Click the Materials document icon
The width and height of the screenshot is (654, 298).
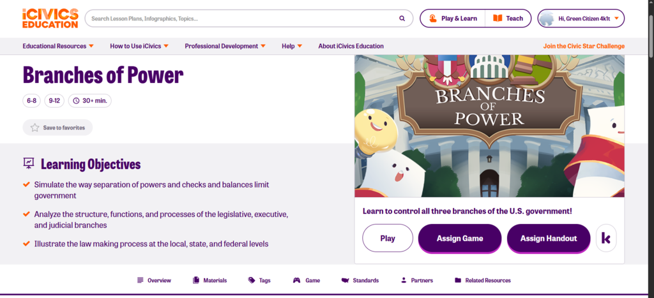pyautogui.click(x=196, y=281)
